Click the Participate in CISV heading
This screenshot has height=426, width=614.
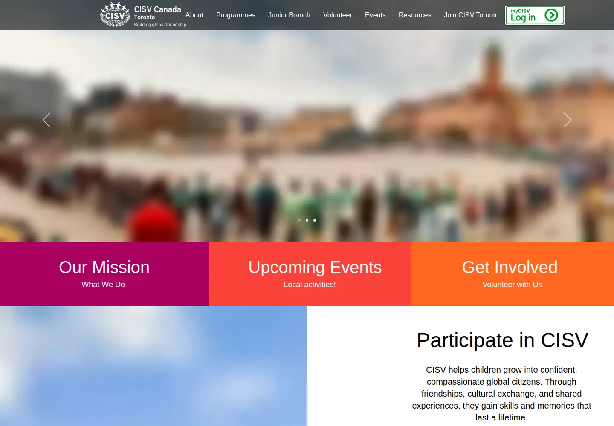click(502, 340)
